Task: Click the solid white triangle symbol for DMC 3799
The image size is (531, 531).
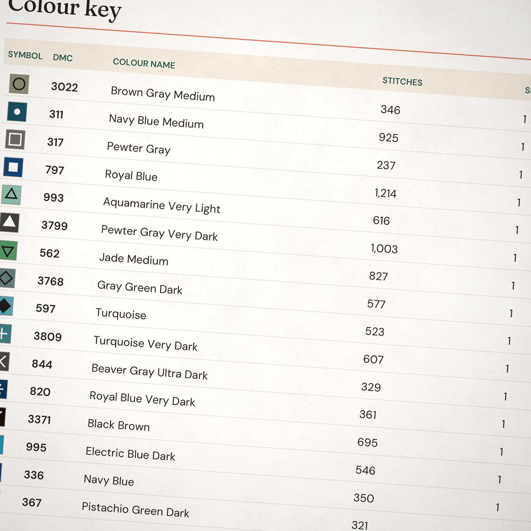Action: coord(9,222)
